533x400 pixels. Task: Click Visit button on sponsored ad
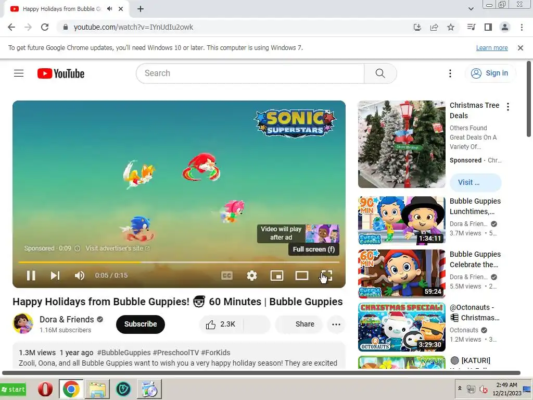[x=475, y=182]
